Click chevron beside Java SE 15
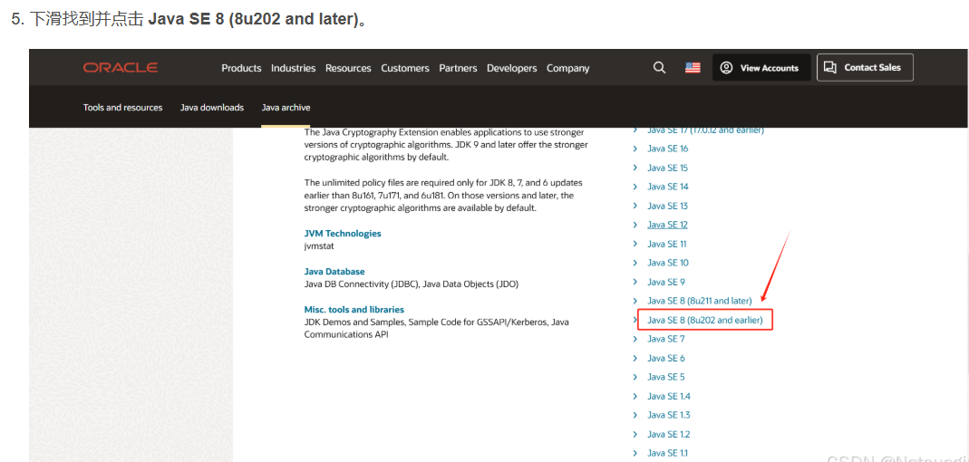 tap(635, 168)
